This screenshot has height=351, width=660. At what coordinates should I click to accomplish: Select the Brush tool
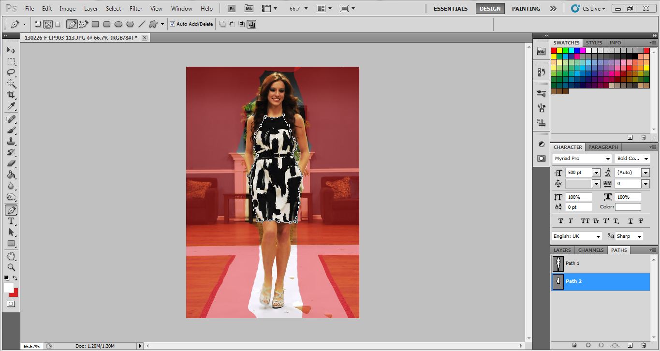(x=11, y=130)
